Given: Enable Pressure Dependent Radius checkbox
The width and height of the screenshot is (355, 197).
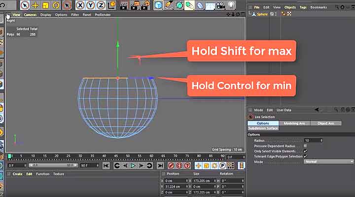Looking at the screenshot, I should tap(306, 146).
